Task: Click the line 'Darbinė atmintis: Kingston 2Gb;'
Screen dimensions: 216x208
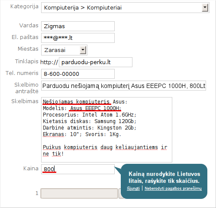Action: pyautogui.click(x=90, y=128)
